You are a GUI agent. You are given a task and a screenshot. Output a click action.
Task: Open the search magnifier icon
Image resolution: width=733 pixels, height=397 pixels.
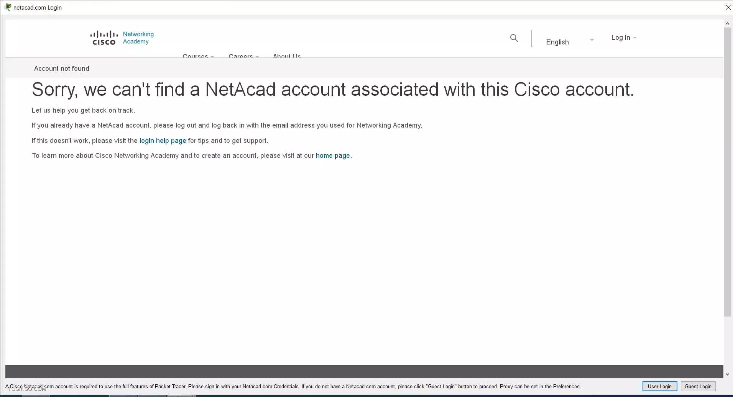tap(514, 38)
